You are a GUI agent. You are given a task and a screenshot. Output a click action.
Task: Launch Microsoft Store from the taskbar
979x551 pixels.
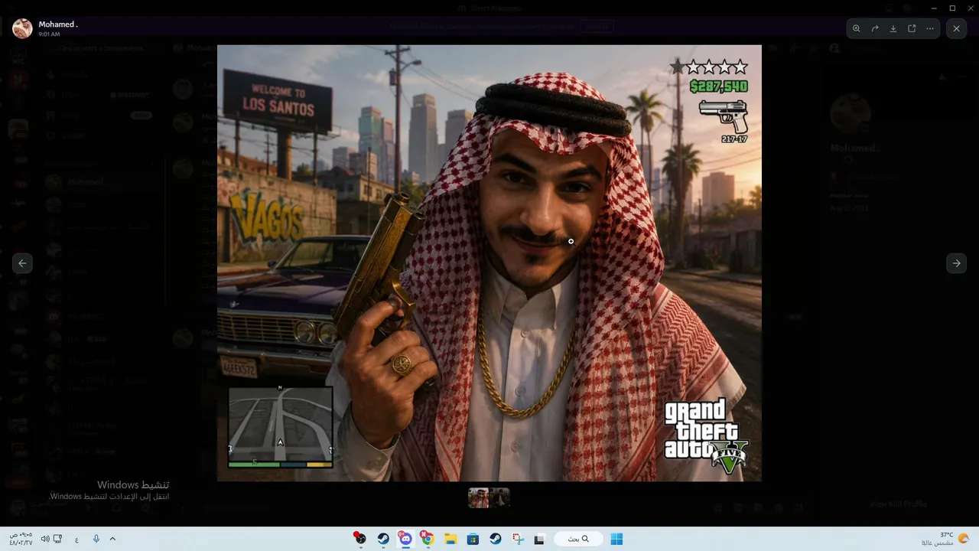pyautogui.click(x=473, y=539)
